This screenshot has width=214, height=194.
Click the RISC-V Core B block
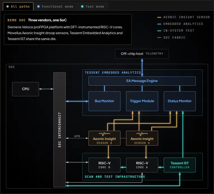(104, 165)
